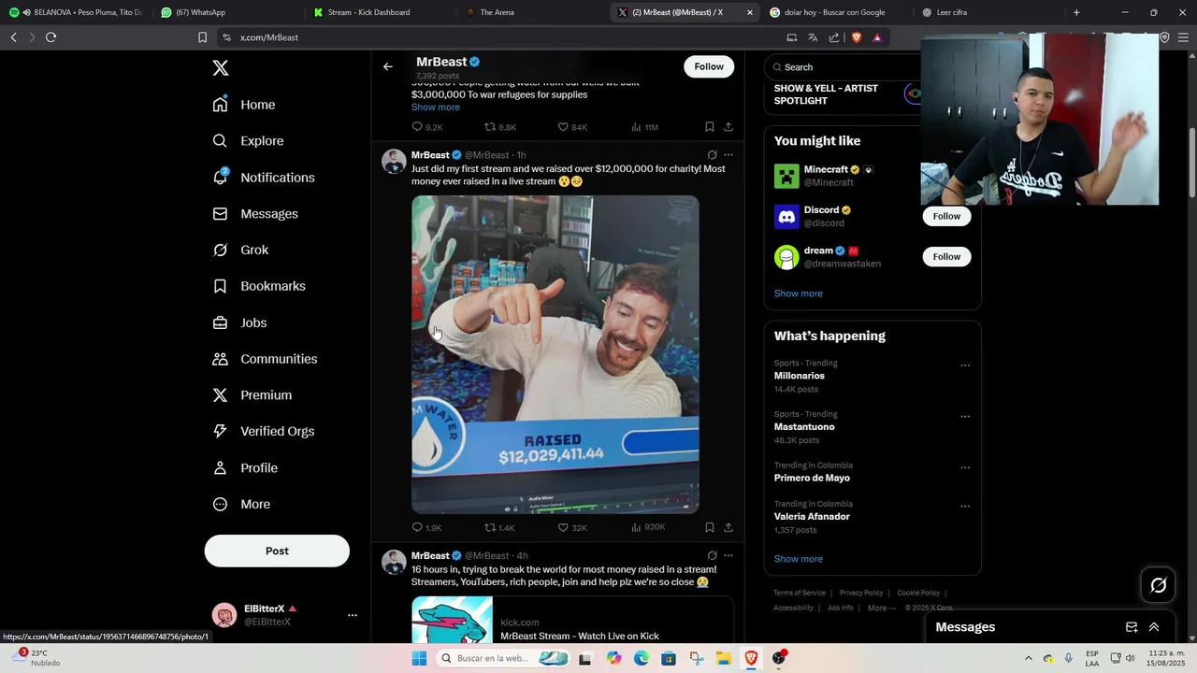Bookmark the $12,000,000 charity post
This screenshot has height=673, width=1197.
[710, 527]
